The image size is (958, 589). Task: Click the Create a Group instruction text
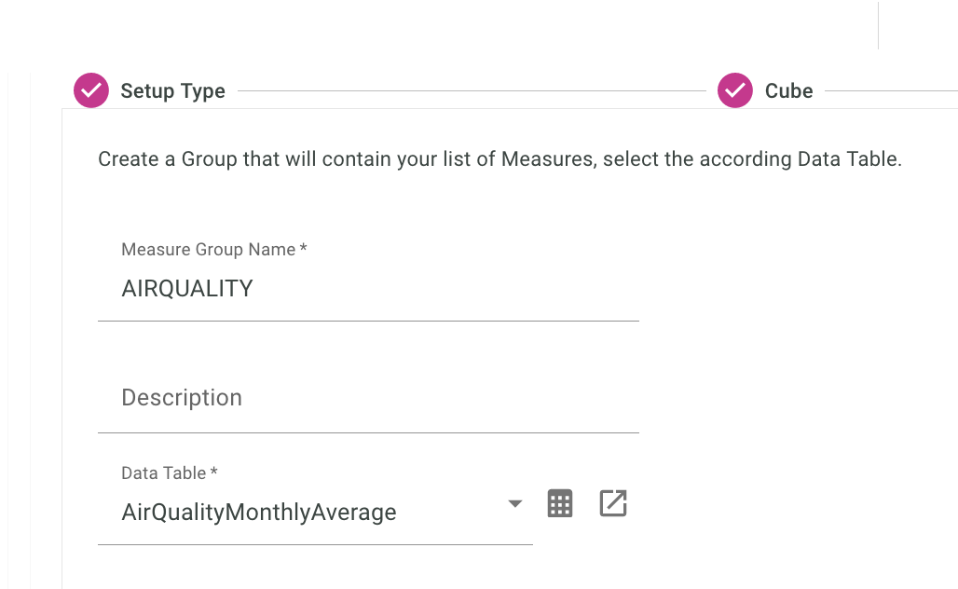click(500, 159)
